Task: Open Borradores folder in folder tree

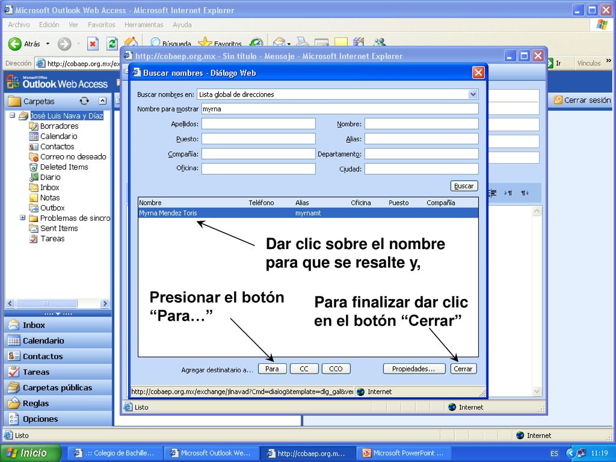Action: pyautogui.click(x=59, y=126)
